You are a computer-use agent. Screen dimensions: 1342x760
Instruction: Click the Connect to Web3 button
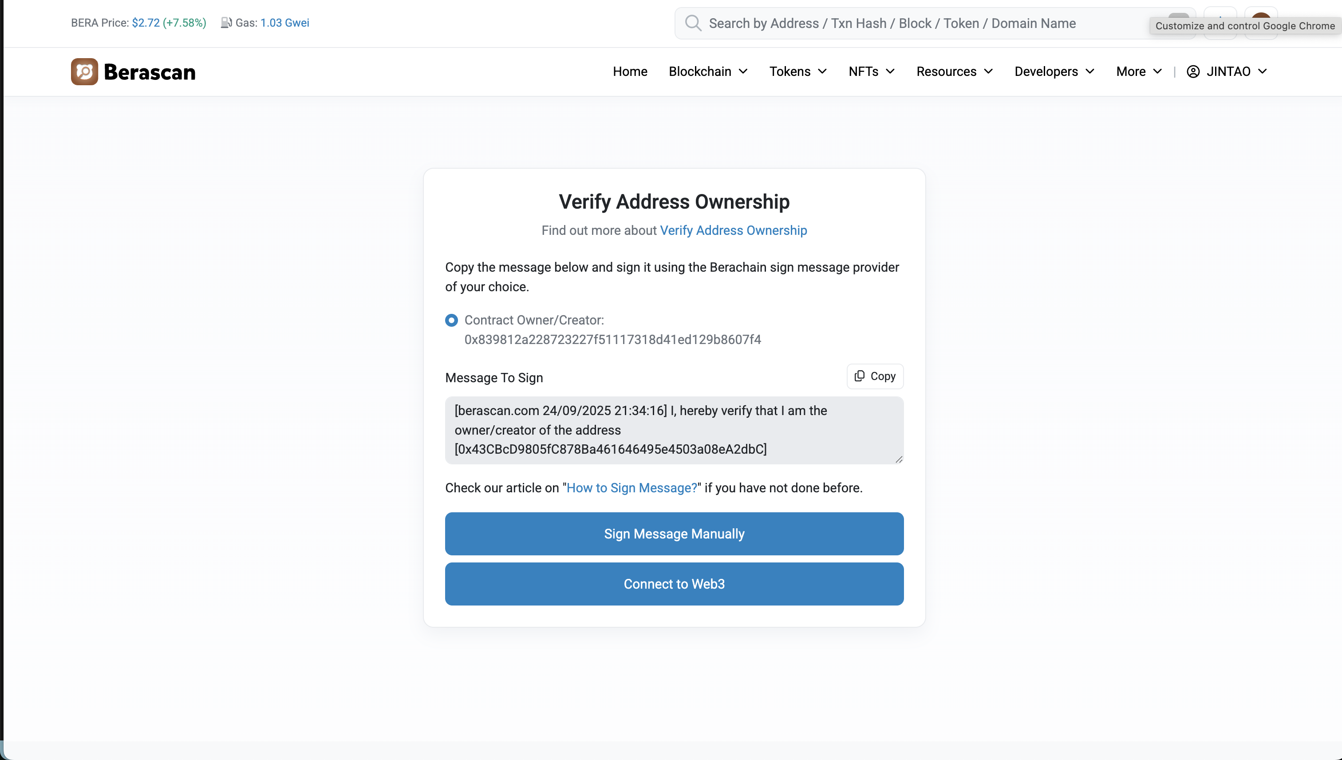pyautogui.click(x=674, y=584)
